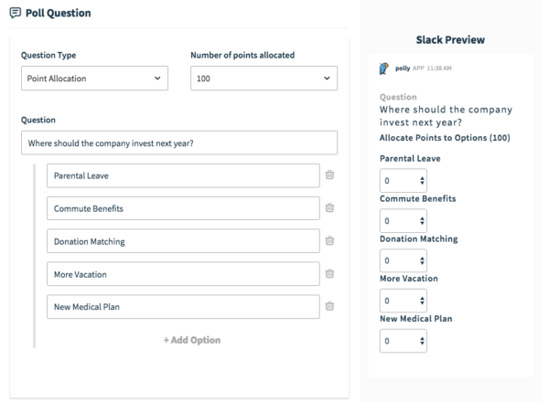Open the Question Type dropdown
The height and width of the screenshot is (402, 549).
tap(94, 79)
